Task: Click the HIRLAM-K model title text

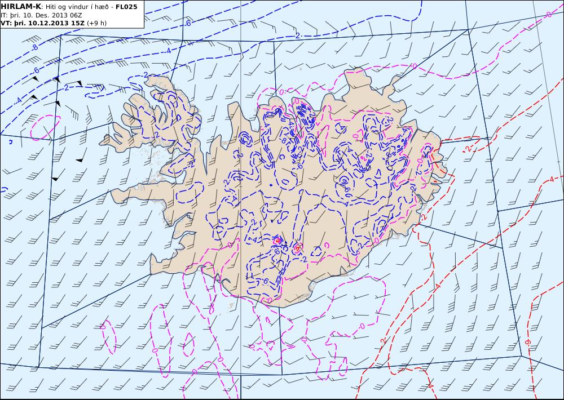Action: (21, 7)
